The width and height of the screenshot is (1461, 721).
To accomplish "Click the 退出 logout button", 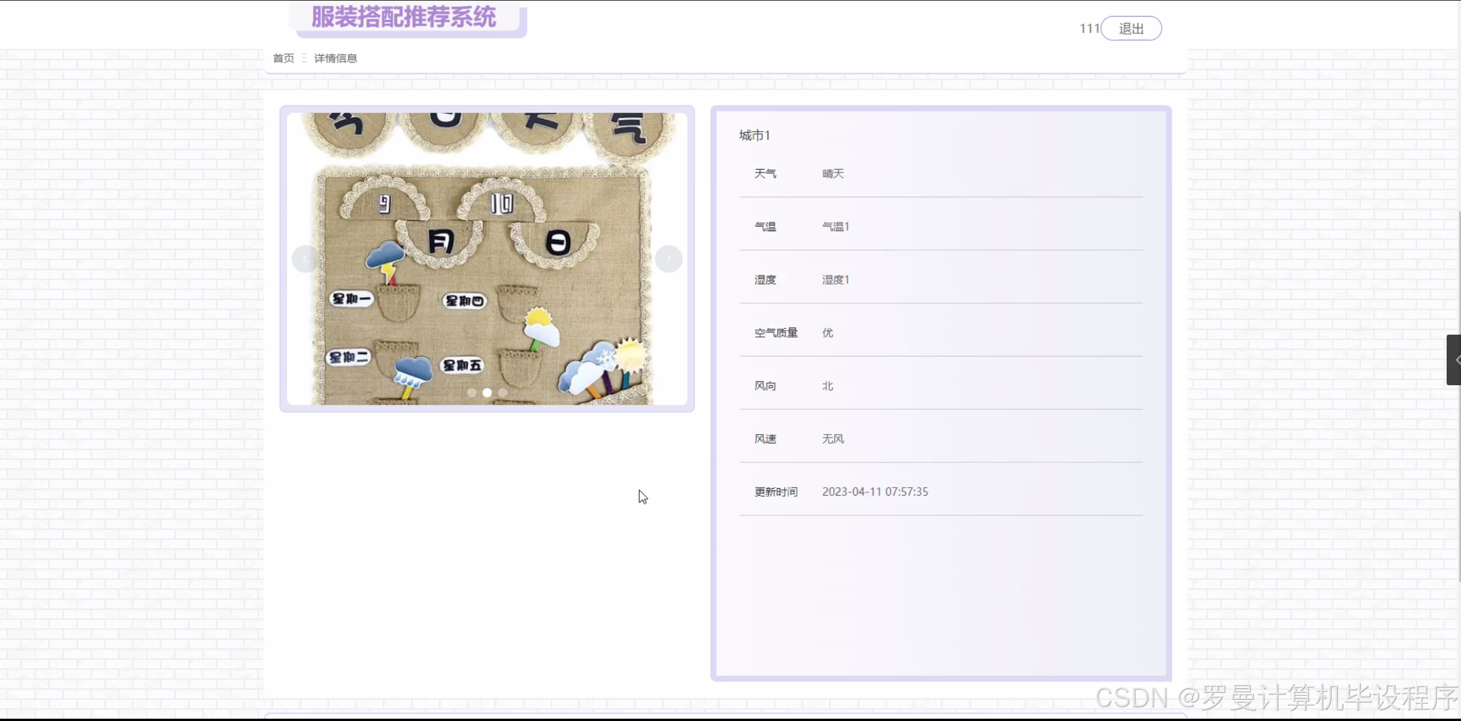I will point(1131,29).
